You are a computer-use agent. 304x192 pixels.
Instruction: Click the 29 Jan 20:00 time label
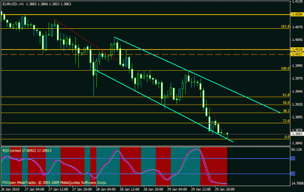225,189
